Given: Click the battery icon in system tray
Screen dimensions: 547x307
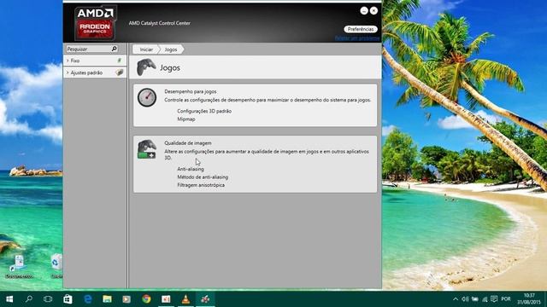Looking at the screenshot, I should [475, 299].
